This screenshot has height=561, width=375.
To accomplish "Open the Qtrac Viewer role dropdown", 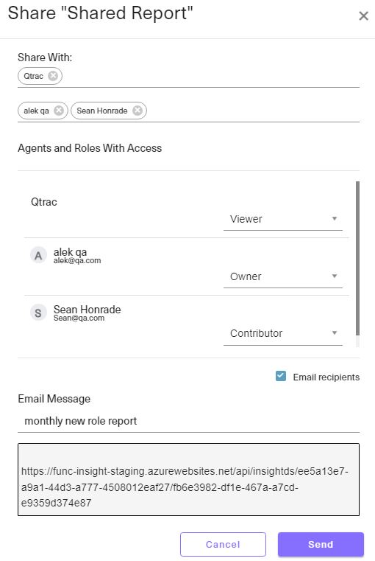I will [283, 219].
